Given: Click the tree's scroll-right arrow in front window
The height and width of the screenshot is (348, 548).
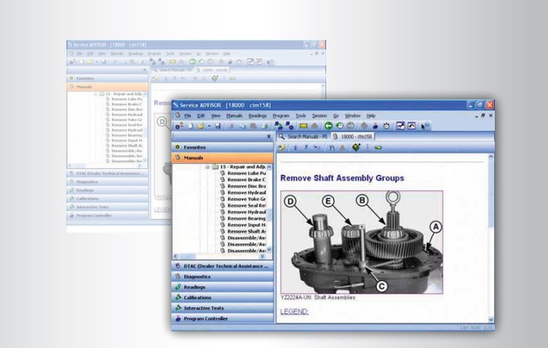Looking at the screenshot, I should [262, 256].
